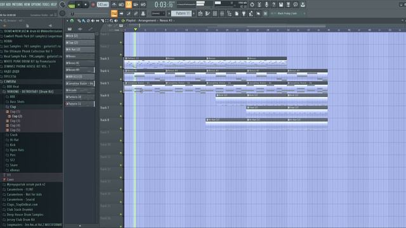Open the VIEW menu
The height and width of the screenshot is (228, 406).
[27, 4]
